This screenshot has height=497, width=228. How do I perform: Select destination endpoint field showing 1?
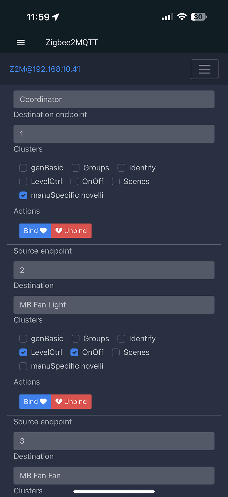click(114, 134)
